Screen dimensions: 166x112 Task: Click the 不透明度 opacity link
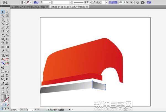coord(113,2)
